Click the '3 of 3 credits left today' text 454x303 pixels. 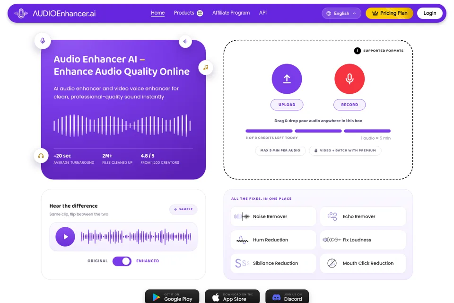point(271,138)
